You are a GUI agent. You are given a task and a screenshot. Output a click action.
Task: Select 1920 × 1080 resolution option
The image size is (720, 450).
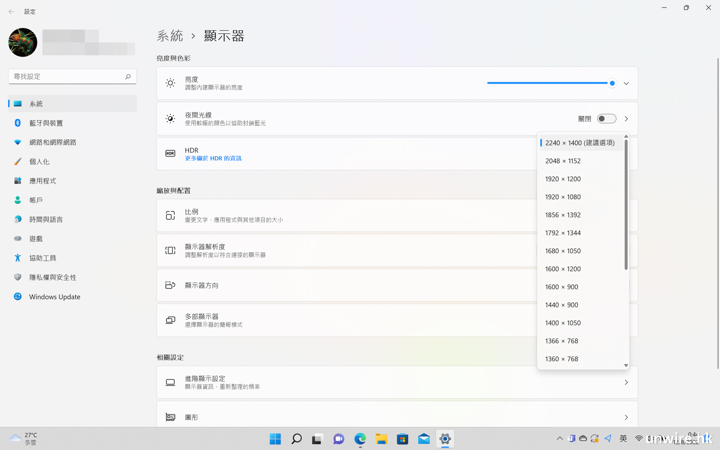click(x=562, y=197)
